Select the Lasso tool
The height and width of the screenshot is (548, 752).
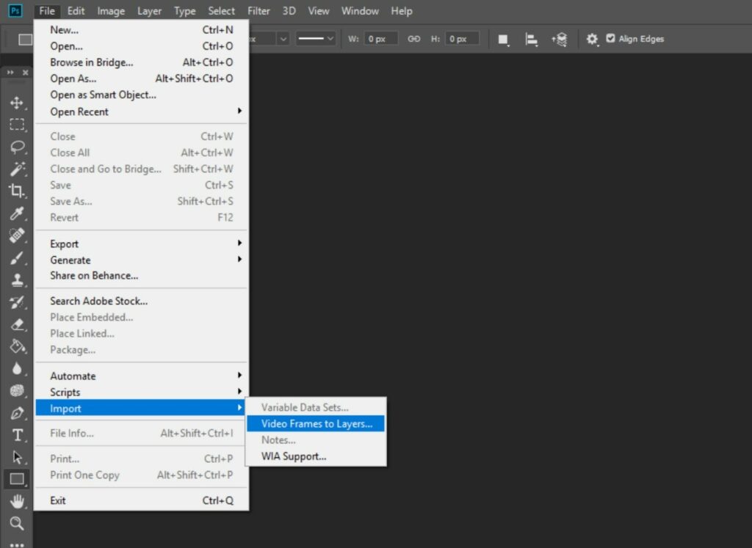pyautogui.click(x=17, y=147)
